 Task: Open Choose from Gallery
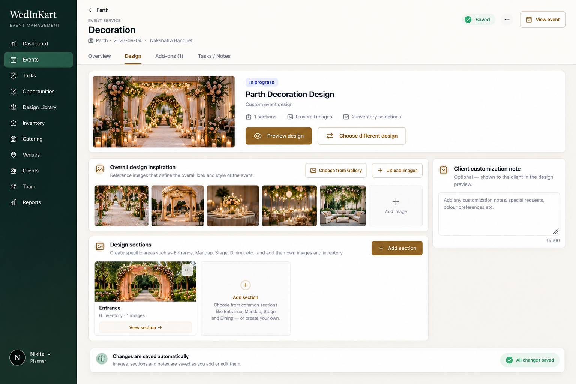[x=336, y=171]
